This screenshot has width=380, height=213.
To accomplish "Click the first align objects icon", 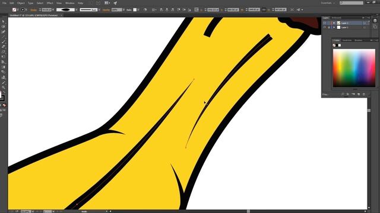I will pos(161,10).
